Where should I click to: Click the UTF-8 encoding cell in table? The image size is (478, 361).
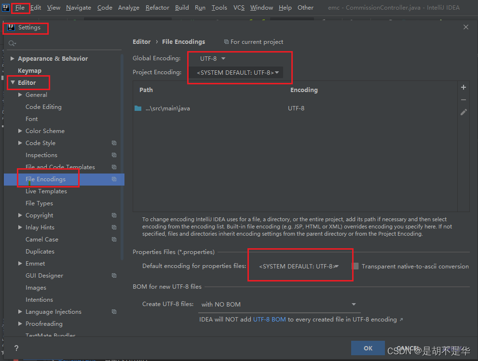(x=296, y=108)
